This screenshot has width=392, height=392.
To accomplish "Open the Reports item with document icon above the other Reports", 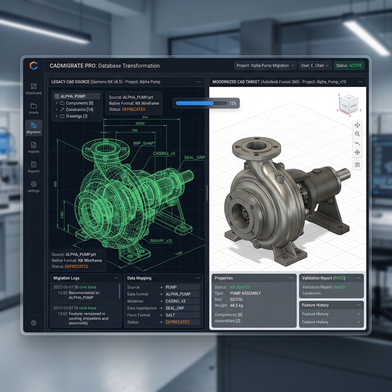I will [34, 147].
